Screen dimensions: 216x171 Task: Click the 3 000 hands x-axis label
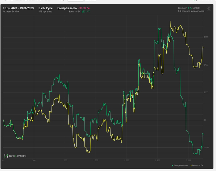(x=189, y=160)
